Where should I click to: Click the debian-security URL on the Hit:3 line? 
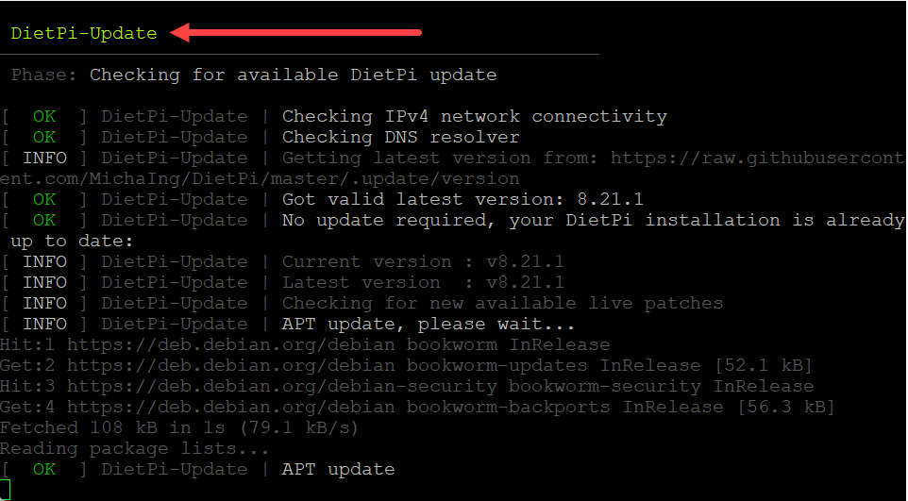pyautogui.click(x=282, y=386)
